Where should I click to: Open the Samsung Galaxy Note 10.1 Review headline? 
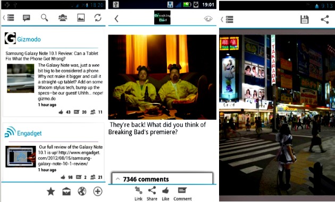pos(52,56)
